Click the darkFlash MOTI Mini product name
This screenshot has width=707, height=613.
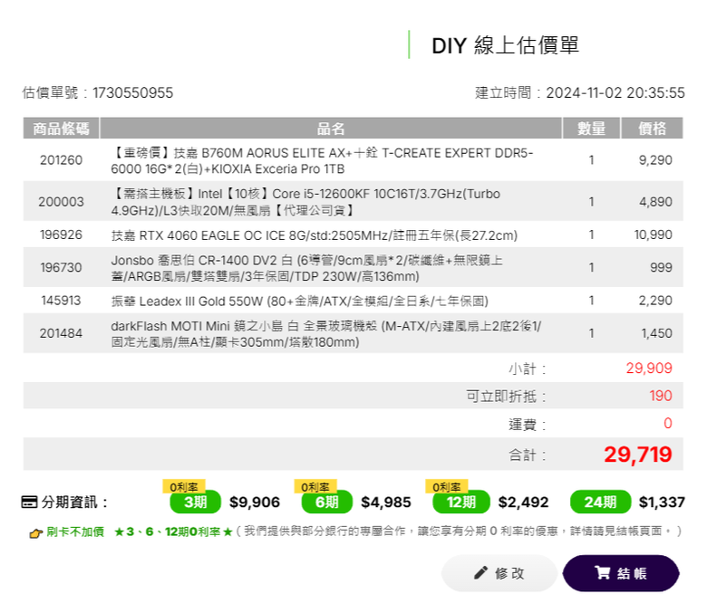pyautogui.click(x=326, y=334)
